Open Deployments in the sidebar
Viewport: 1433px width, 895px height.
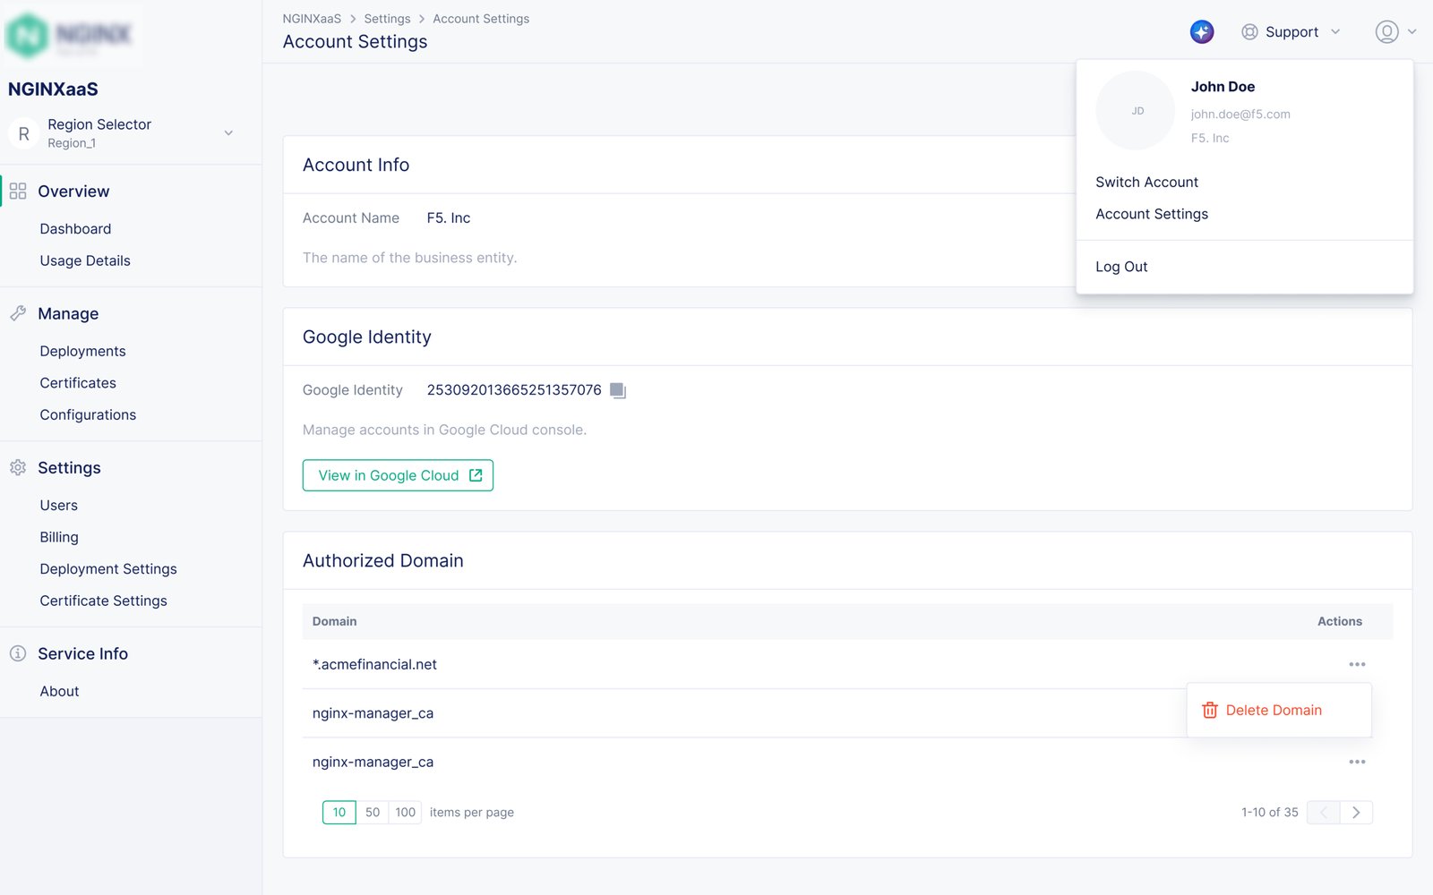click(x=82, y=352)
